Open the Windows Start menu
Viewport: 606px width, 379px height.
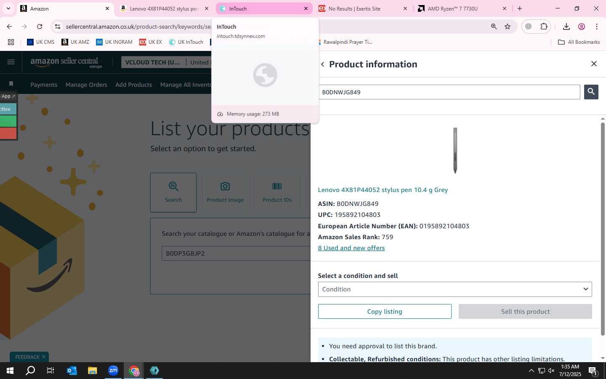(x=10, y=371)
